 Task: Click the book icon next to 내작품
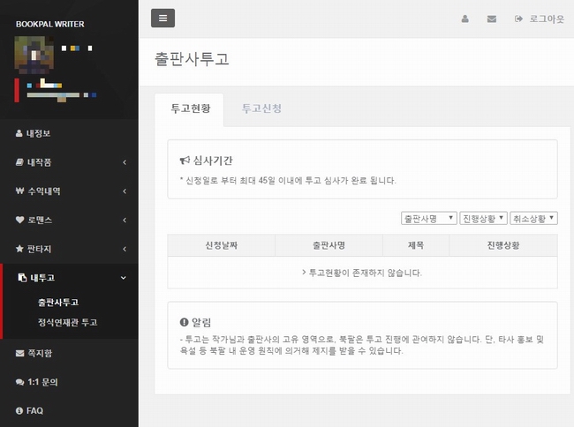[19, 162]
